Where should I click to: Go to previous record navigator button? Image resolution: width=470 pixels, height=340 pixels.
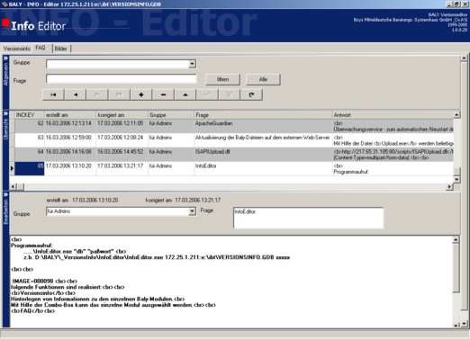76,94
